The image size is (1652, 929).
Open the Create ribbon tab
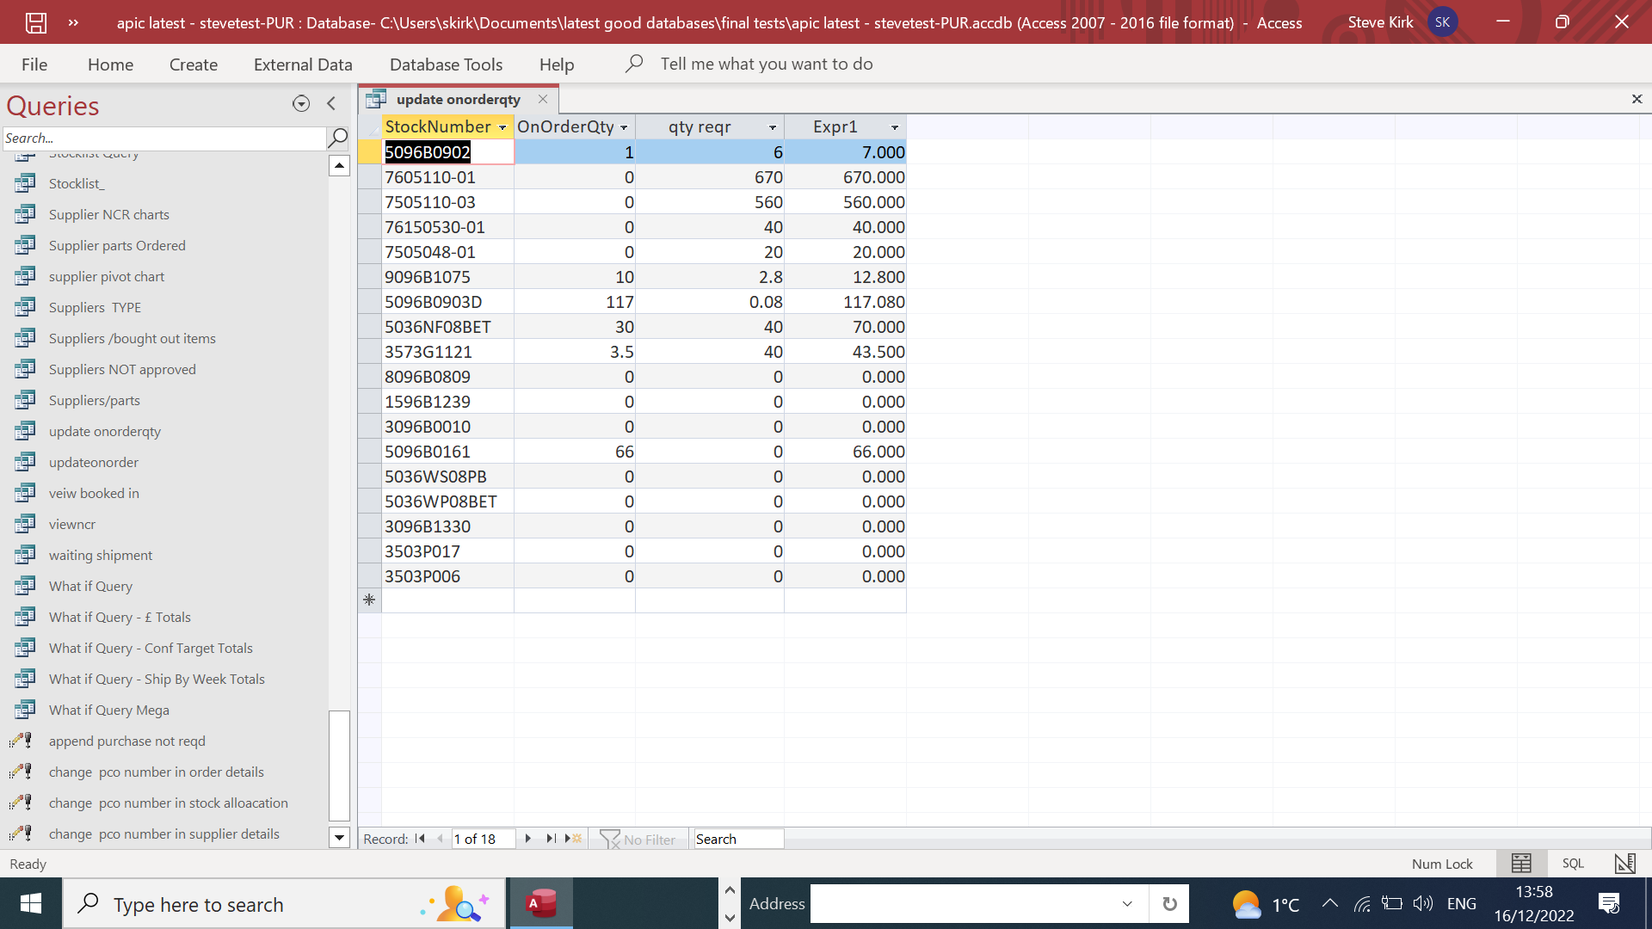pyautogui.click(x=194, y=65)
